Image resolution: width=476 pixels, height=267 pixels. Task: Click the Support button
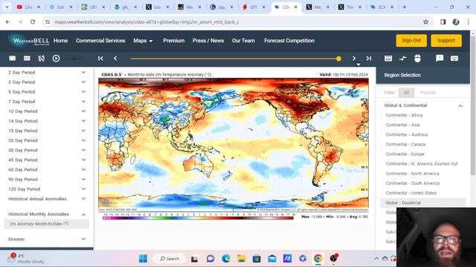pos(446,40)
